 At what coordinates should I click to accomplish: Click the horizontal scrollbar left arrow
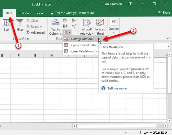74,126
